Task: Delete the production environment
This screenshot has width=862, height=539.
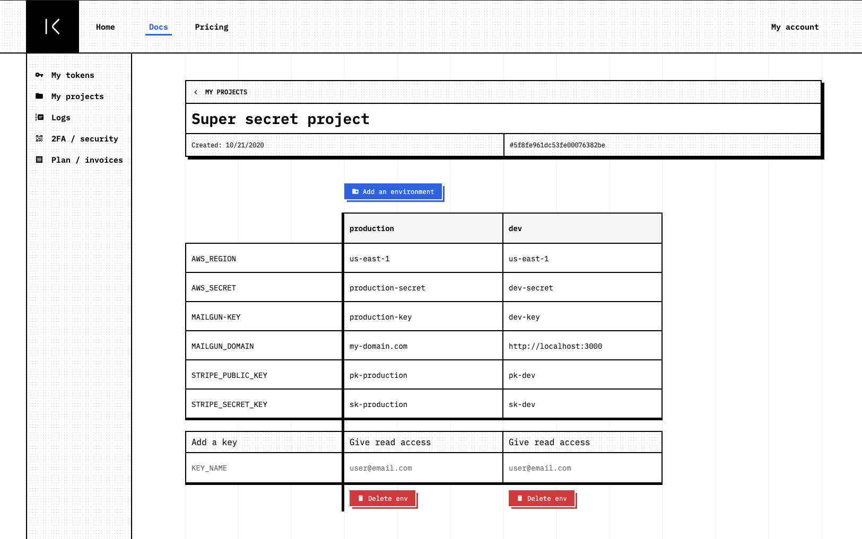Action: 382,499
